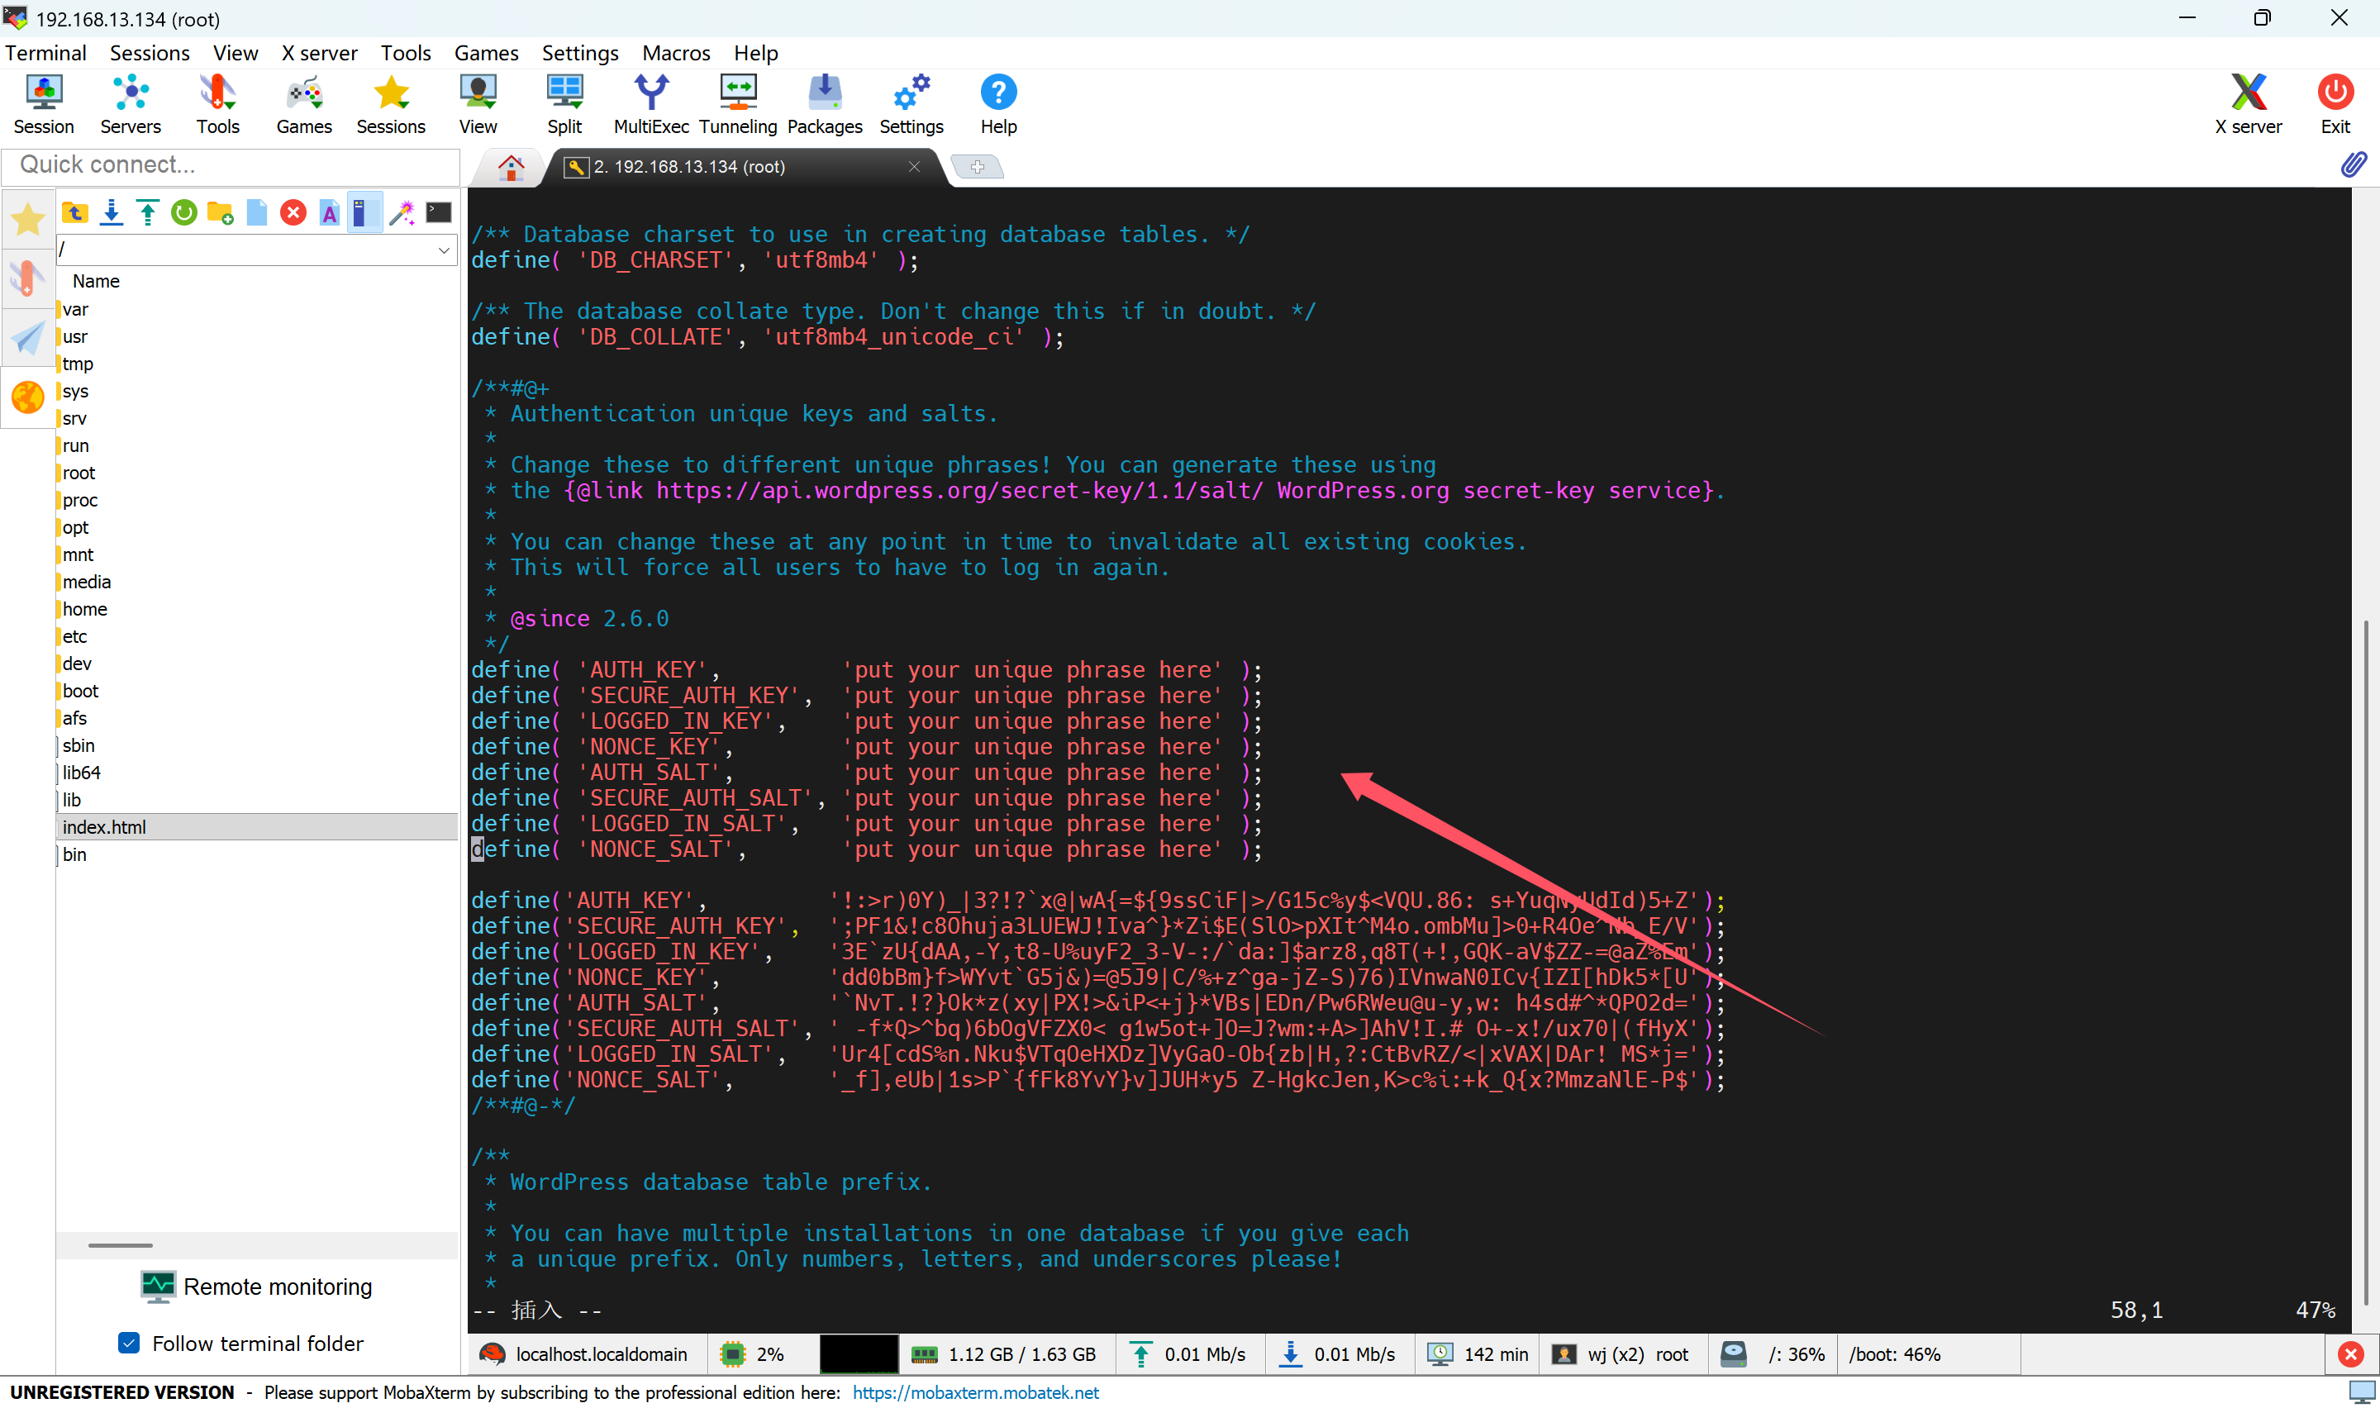Select the index.html file
Image resolution: width=2380 pixels, height=1408 pixels.
pyautogui.click(x=257, y=826)
